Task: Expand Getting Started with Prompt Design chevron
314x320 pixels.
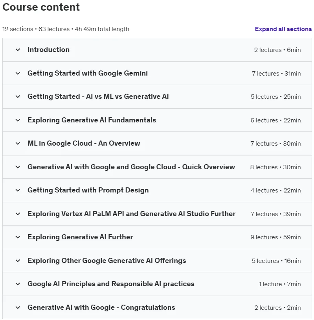Action: click(18, 190)
